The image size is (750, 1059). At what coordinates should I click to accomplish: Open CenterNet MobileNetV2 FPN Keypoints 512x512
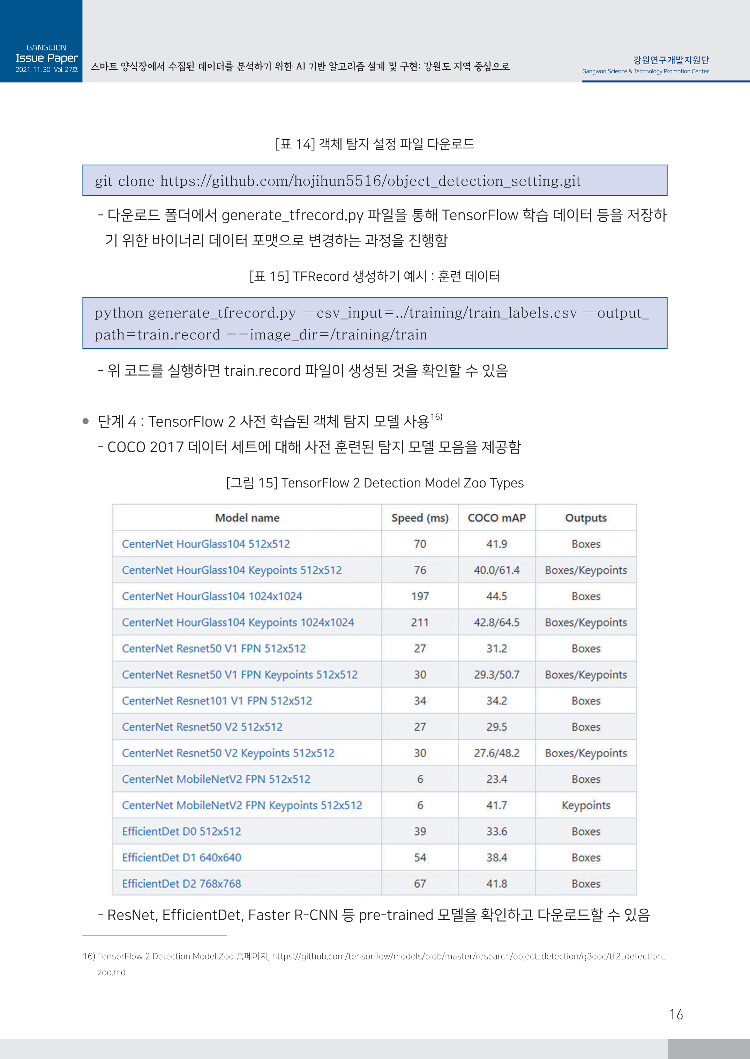(x=241, y=805)
